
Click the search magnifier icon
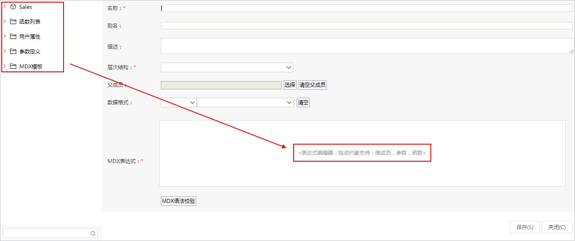(93, 234)
